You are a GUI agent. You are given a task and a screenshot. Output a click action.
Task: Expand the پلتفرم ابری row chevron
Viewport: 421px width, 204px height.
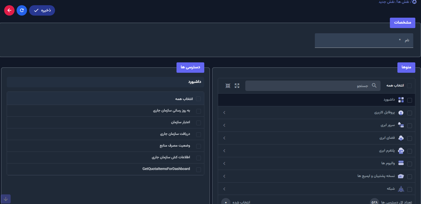tap(224, 151)
